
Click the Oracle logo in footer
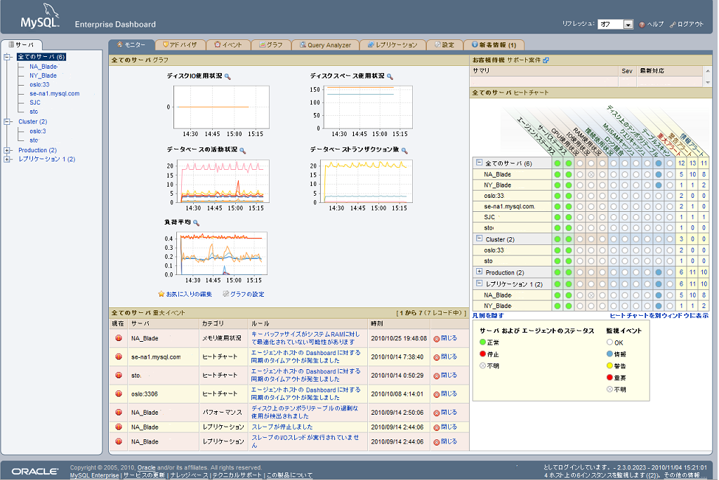(35, 472)
